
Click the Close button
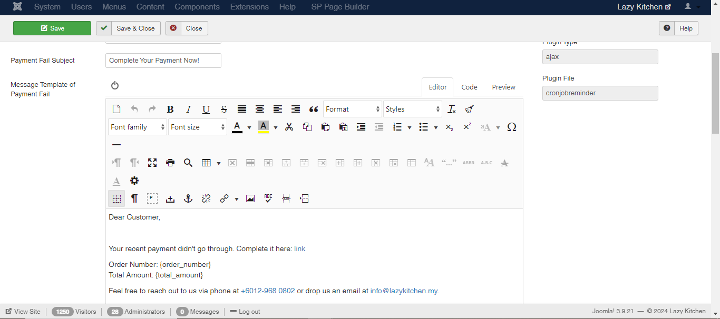click(x=187, y=28)
